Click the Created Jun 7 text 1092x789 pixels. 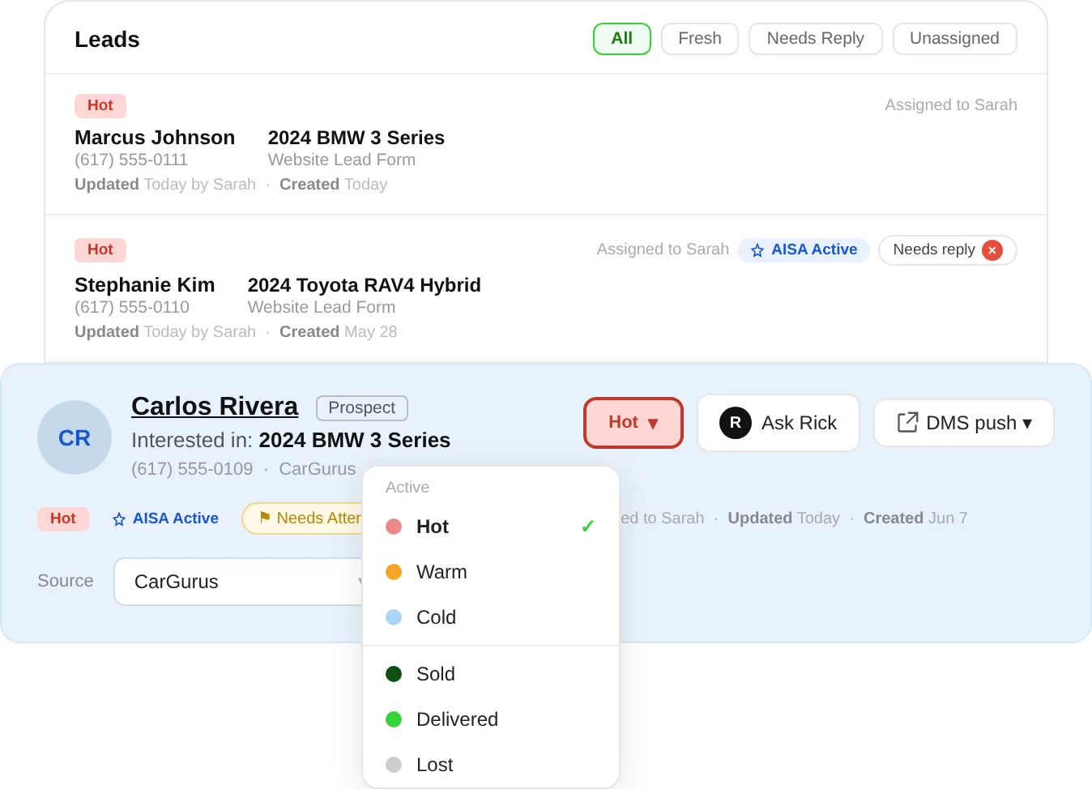[915, 518]
